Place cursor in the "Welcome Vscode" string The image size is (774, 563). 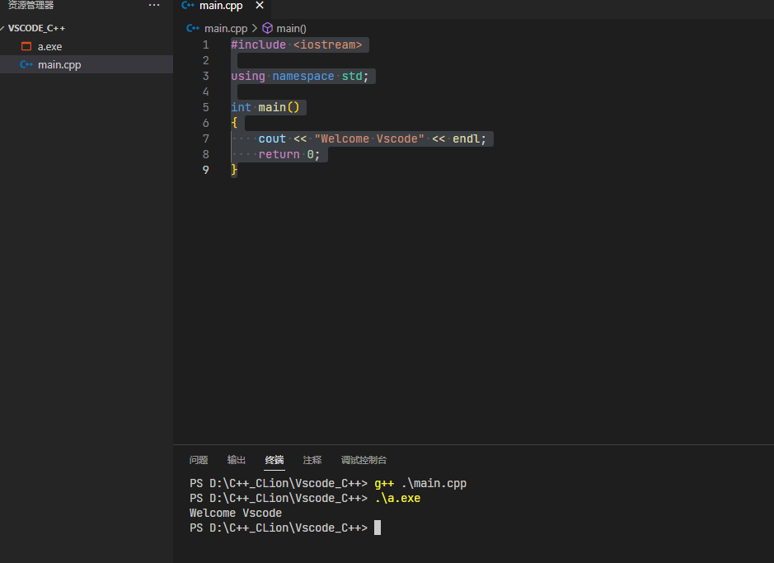[369, 138]
